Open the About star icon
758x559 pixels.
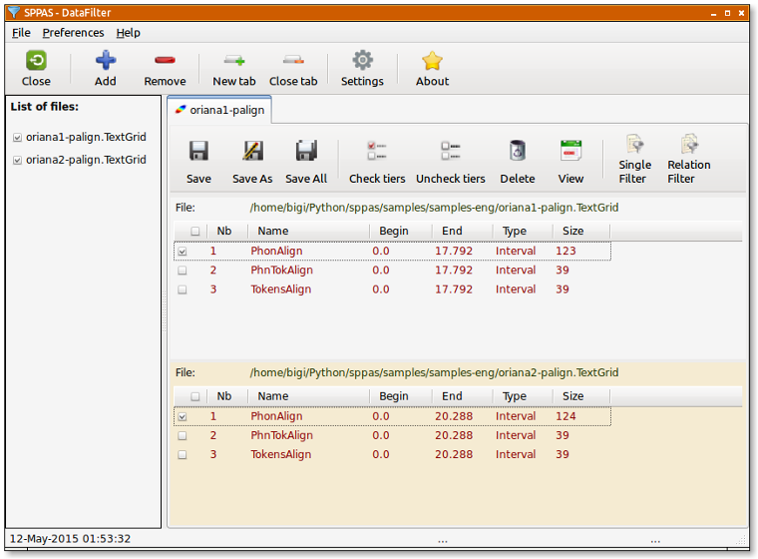point(432,61)
